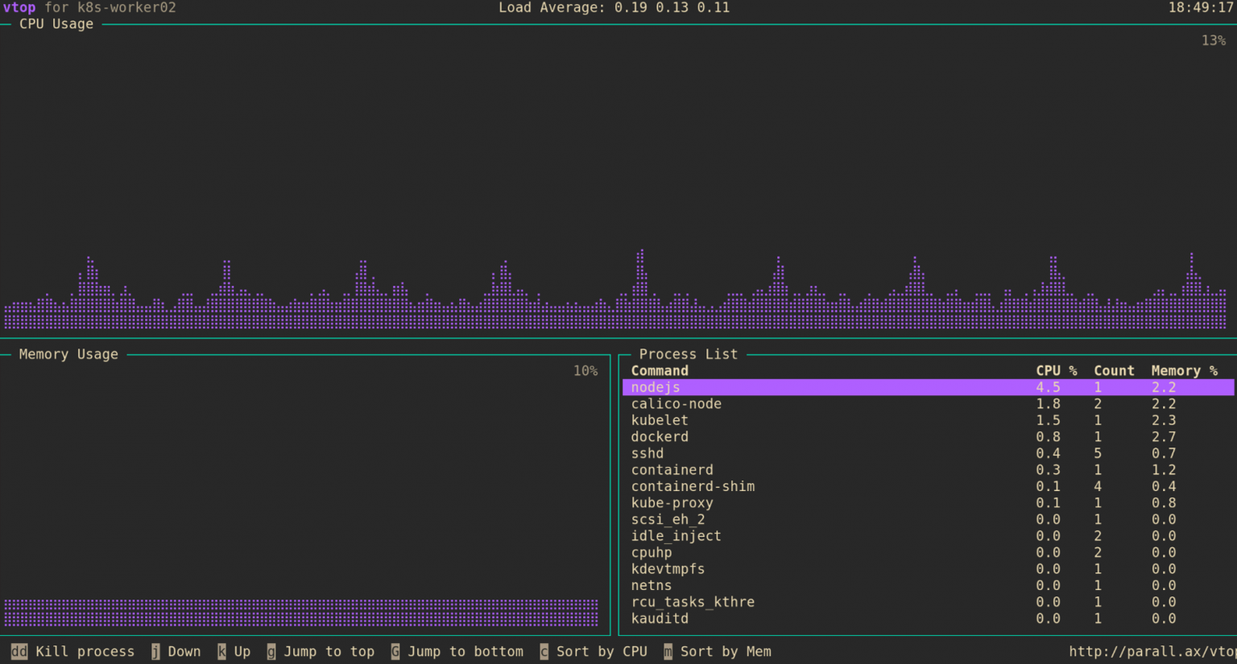1237x664 pixels.
Task: Click the 'g' Jump to top key badge
Action: tap(271, 651)
